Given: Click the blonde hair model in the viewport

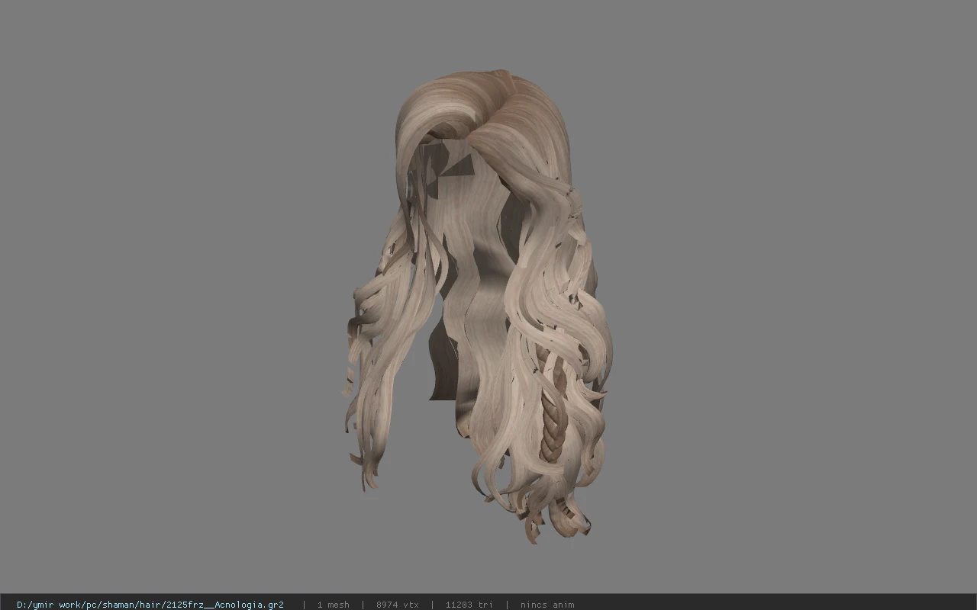Looking at the screenshot, I should [x=479, y=305].
